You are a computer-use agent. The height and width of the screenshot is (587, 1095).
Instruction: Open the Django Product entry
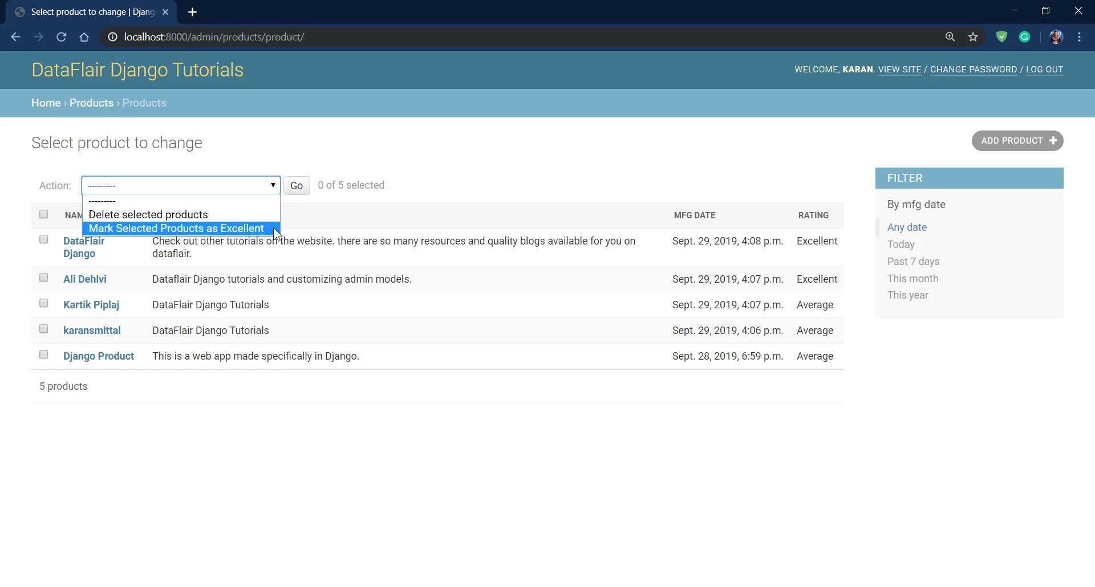(99, 356)
